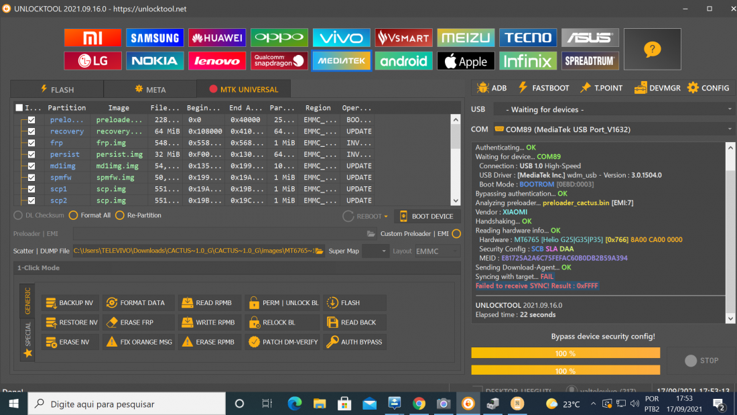This screenshot has width=737, height=415.
Task: Click the upper 100% progress bar
Action: coord(565,353)
